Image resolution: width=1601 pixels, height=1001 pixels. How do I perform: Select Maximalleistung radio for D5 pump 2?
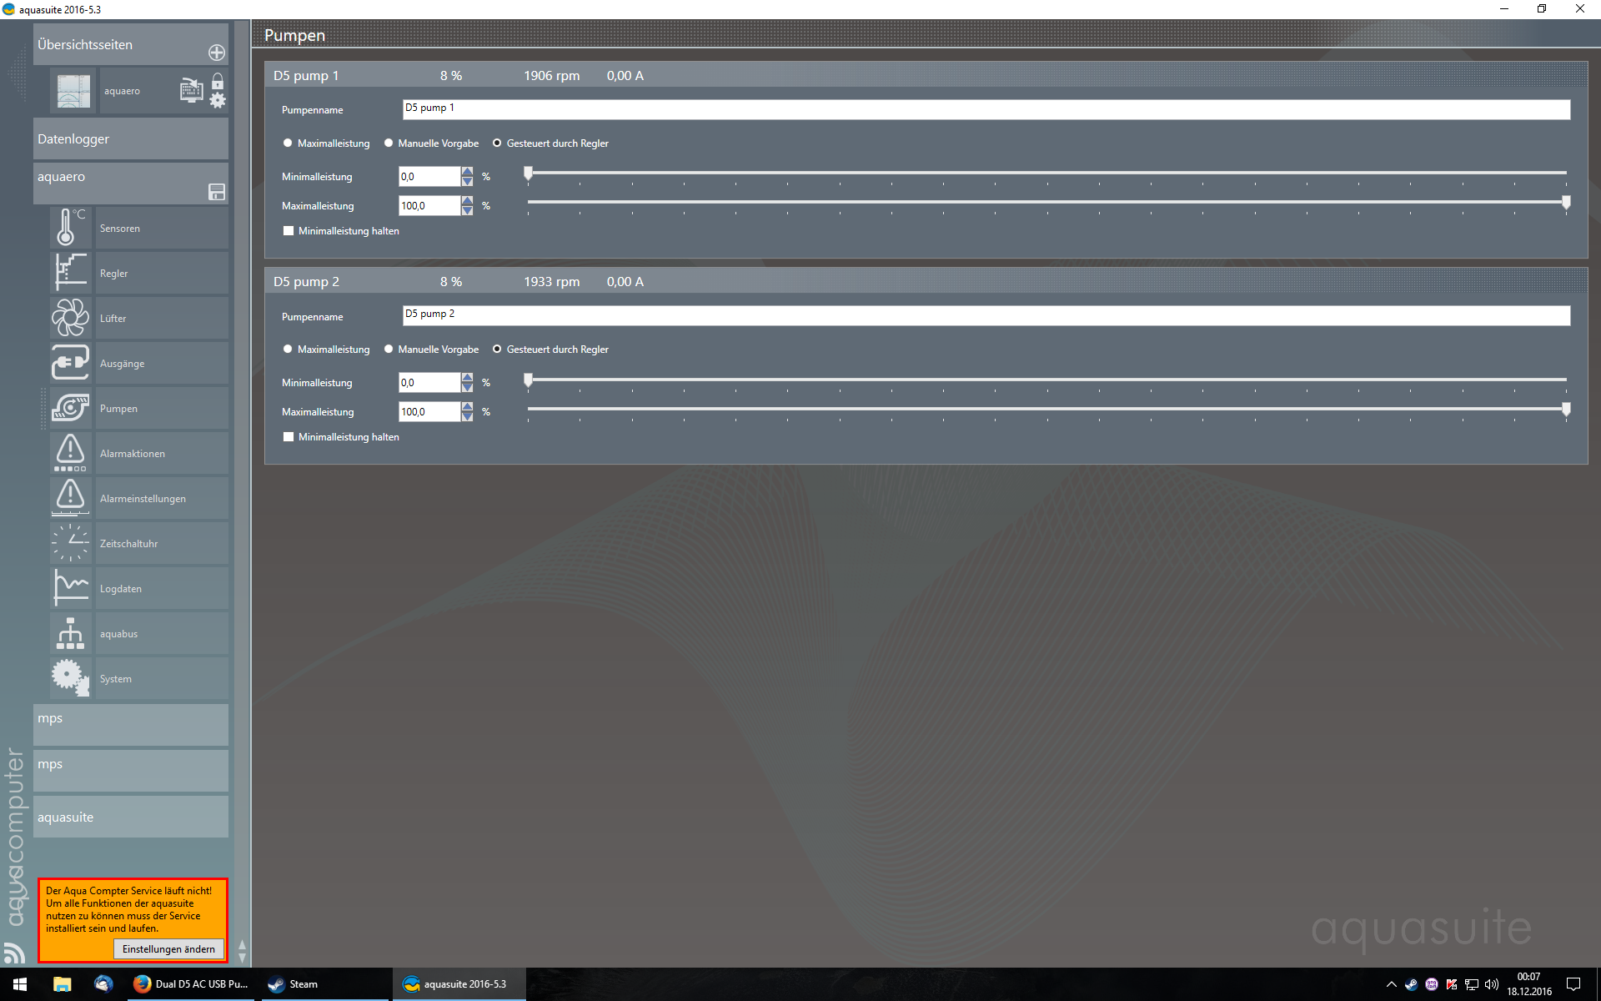(288, 350)
